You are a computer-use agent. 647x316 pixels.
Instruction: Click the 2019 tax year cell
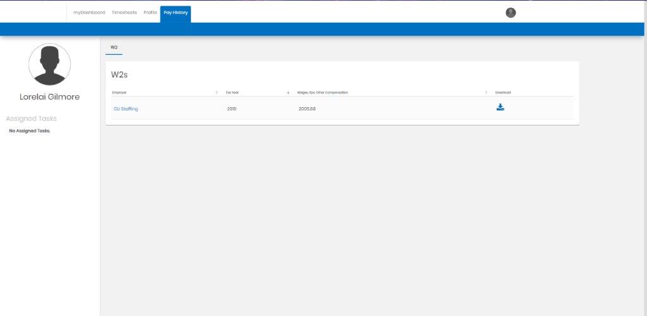(231, 109)
